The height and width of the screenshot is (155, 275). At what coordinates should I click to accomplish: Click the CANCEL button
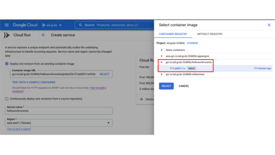coord(184,86)
